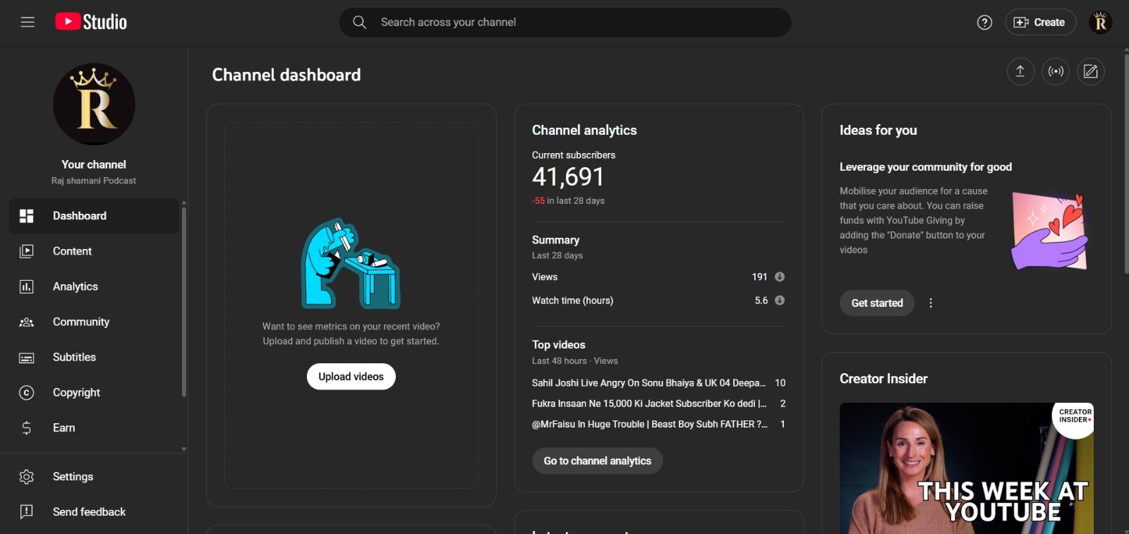Screen dimensions: 1129x534
Task: Click the create post pencil icon
Action: [x=1091, y=71]
